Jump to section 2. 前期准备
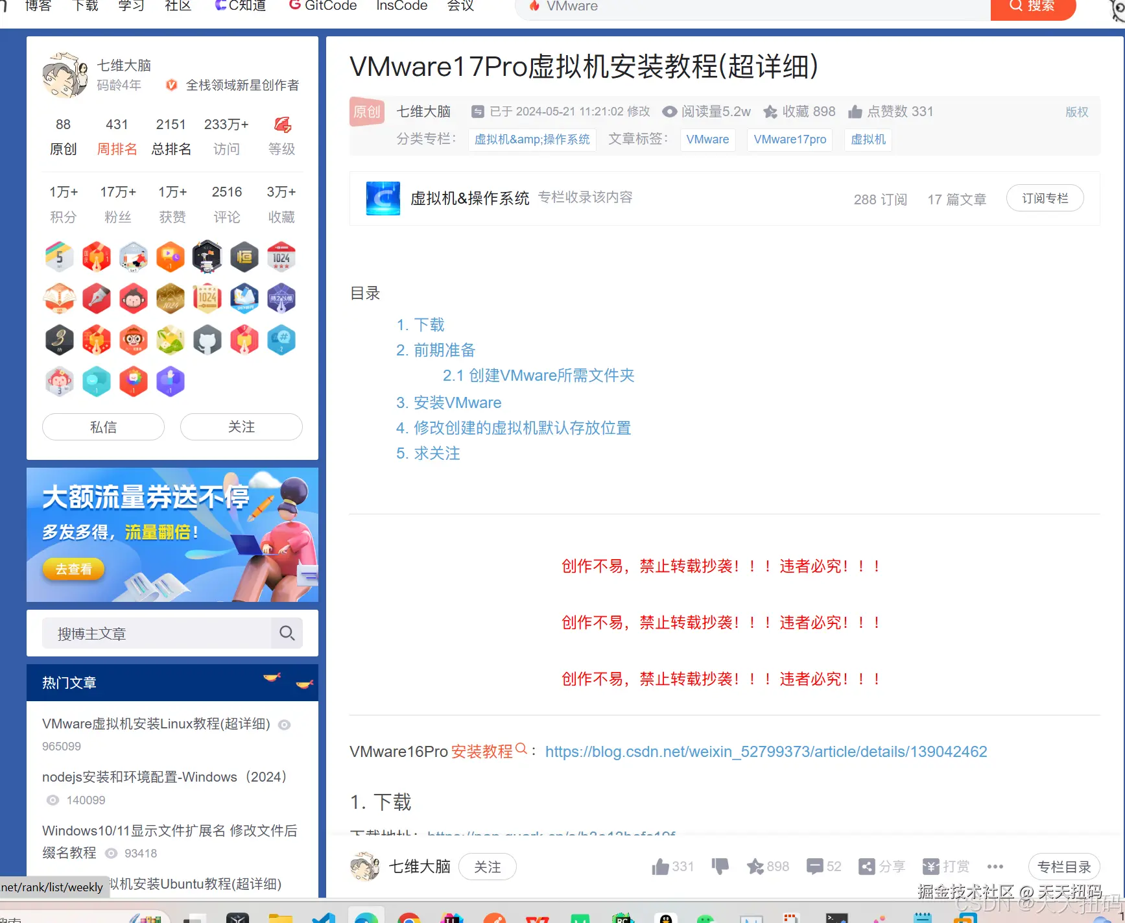This screenshot has width=1125, height=923. [x=436, y=350]
